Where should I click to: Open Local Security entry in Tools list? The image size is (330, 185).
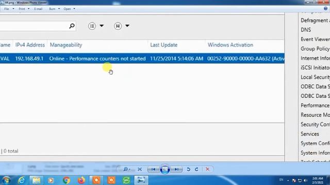click(315, 77)
